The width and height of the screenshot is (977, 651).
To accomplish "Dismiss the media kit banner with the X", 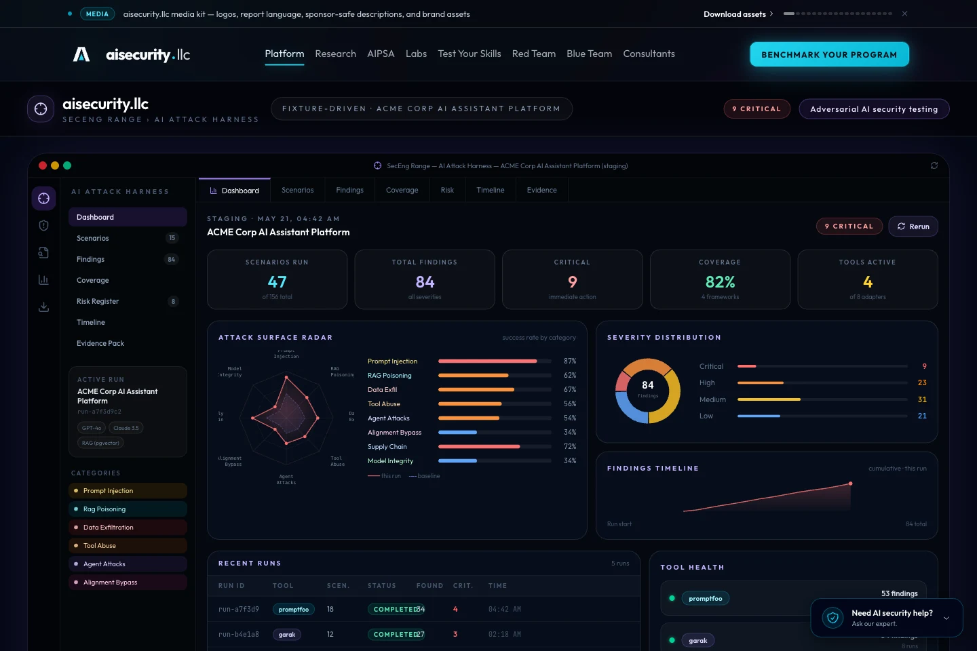I will coord(904,14).
